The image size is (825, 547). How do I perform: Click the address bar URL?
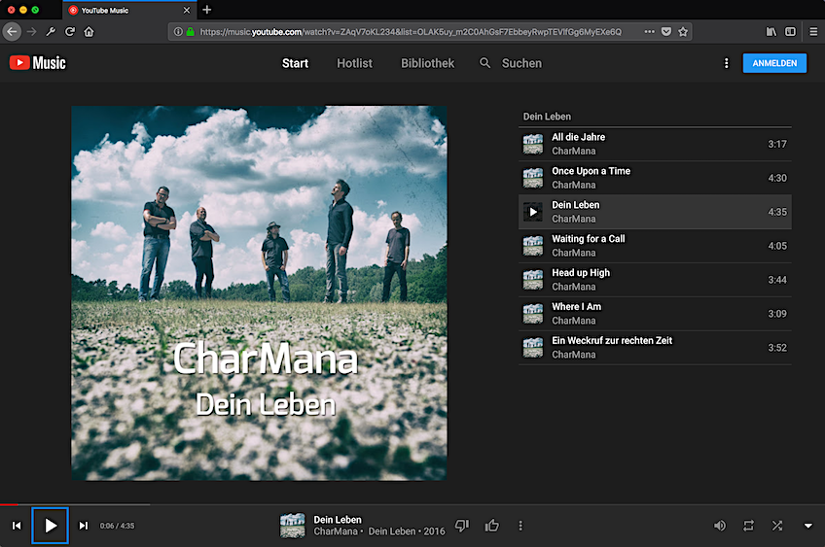click(411, 32)
